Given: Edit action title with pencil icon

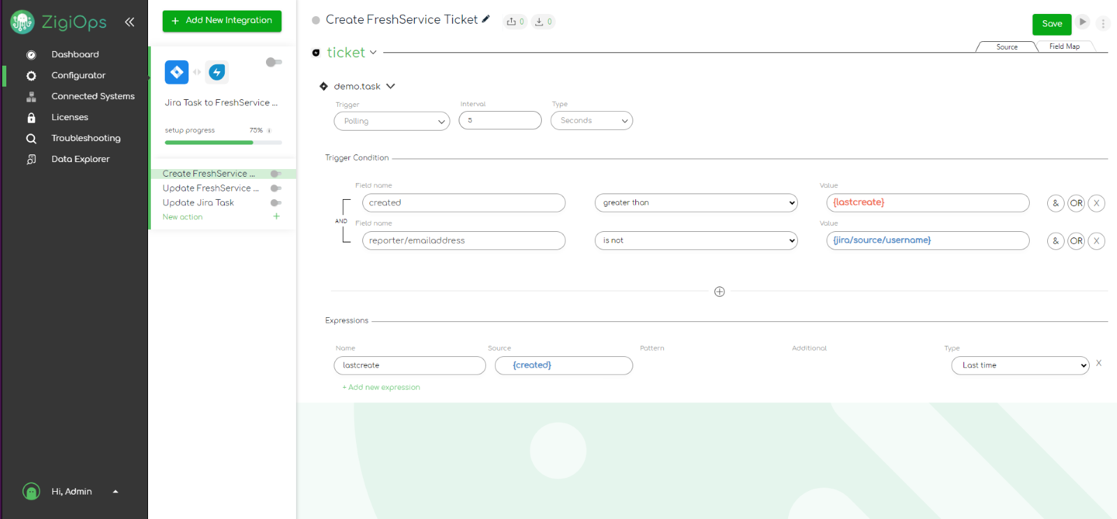Looking at the screenshot, I should coord(486,20).
